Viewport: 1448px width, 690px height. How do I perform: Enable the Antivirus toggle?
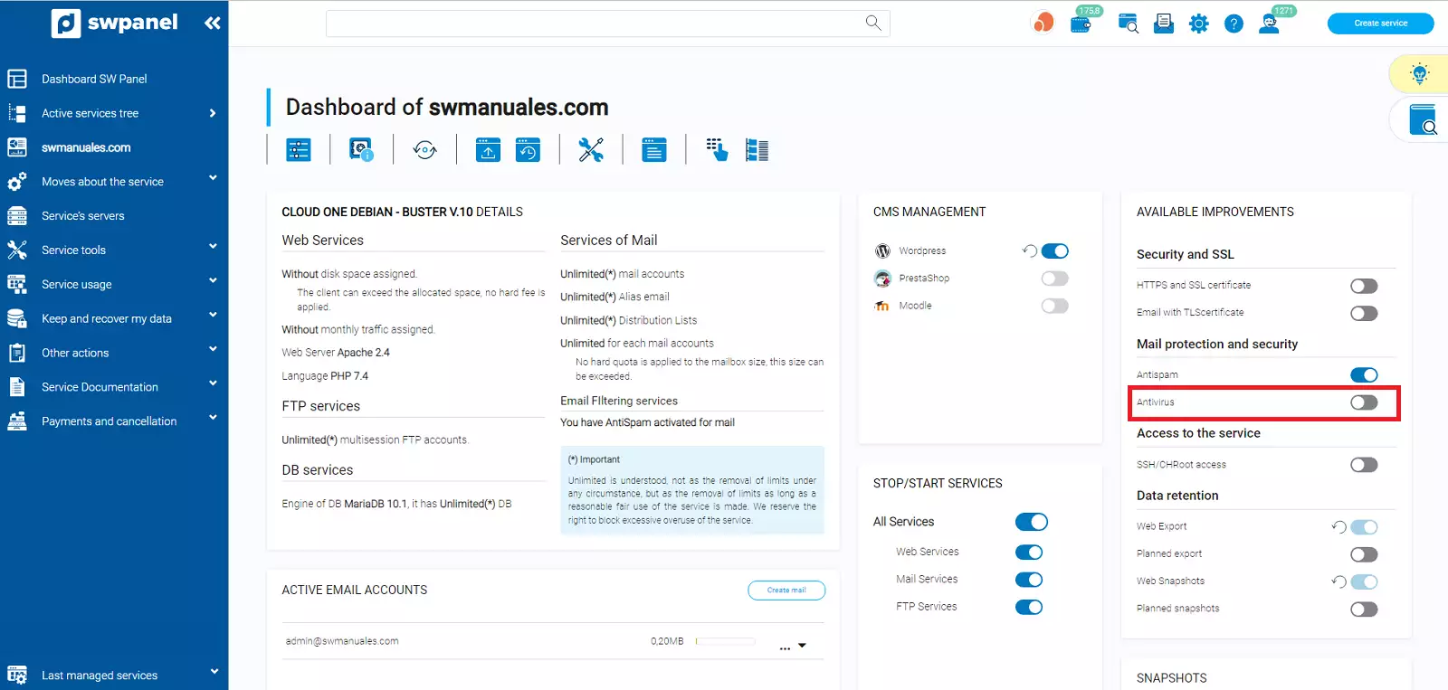(x=1363, y=402)
